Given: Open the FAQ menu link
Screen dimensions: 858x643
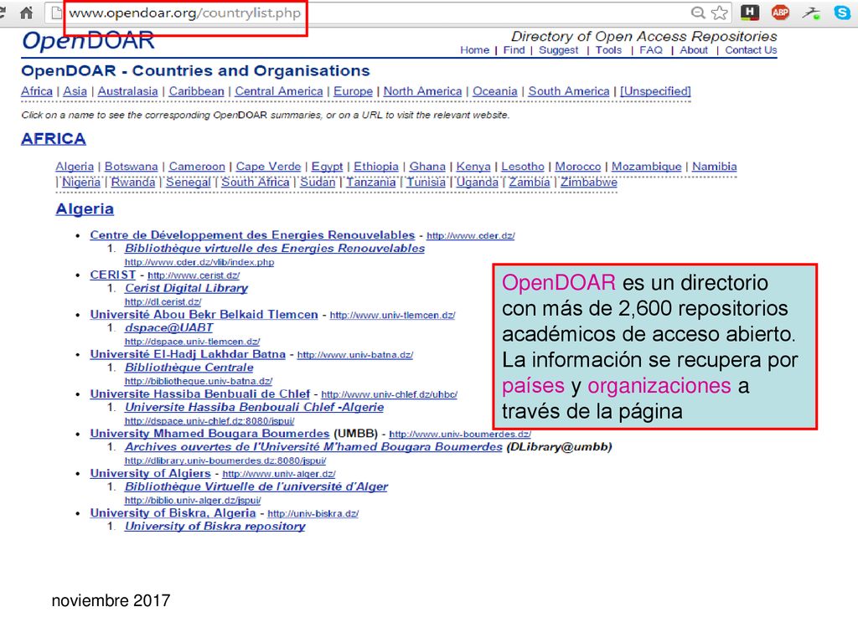Looking at the screenshot, I should [x=650, y=50].
